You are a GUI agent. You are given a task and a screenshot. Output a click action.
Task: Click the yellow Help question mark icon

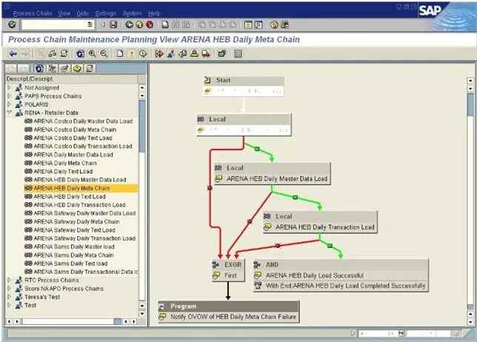274,24
